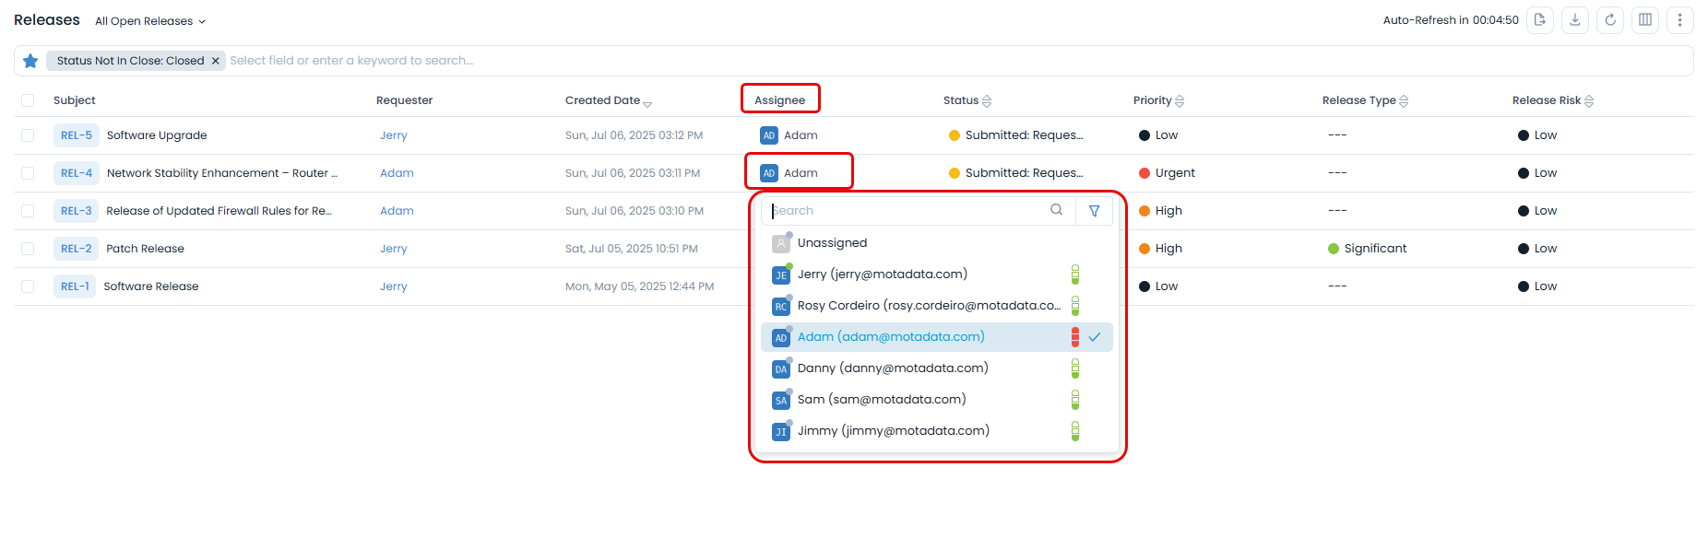This screenshot has width=1708, height=549.
Task: Click the export file icon
Action: click(1540, 20)
